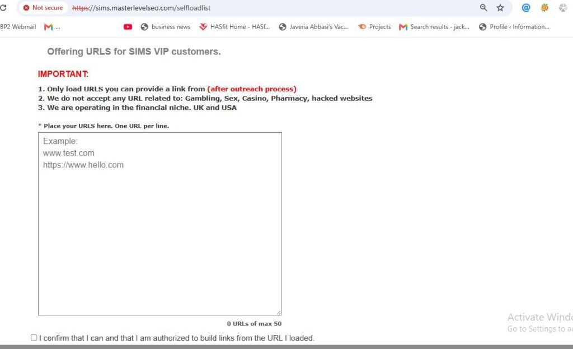Open the Projects bookmark
This screenshot has height=349, width=573.
(374, 27)
